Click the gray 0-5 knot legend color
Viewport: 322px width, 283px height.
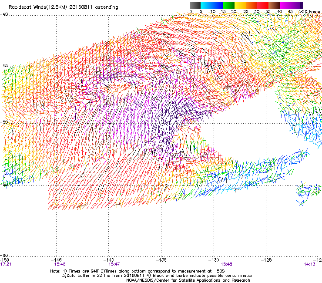point(195,5)
